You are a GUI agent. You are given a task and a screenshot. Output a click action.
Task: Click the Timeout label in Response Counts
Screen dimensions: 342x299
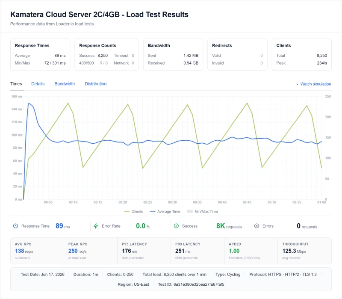(121, 56)
